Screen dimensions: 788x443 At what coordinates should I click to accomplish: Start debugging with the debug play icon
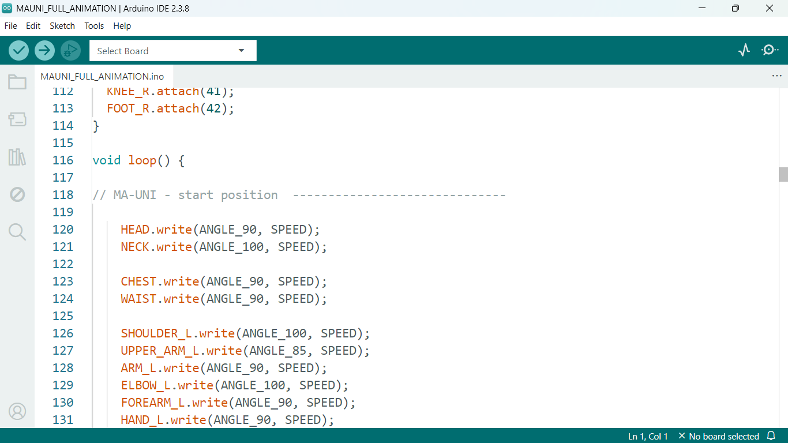pyautogui.click(x=70, y=51)
